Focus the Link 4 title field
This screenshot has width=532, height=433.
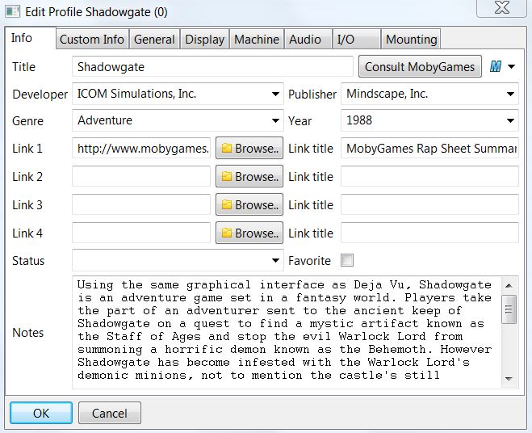[429, 233]
